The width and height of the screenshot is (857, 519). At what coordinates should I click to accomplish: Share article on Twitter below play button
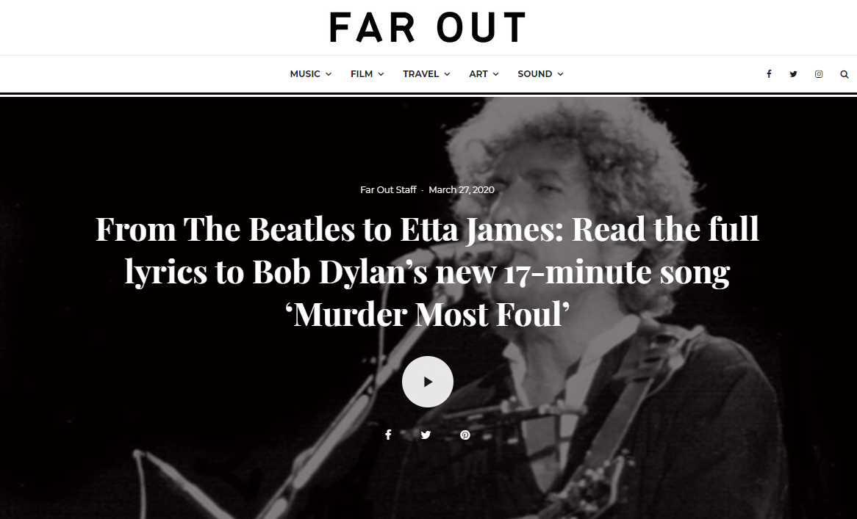[426, 435]
